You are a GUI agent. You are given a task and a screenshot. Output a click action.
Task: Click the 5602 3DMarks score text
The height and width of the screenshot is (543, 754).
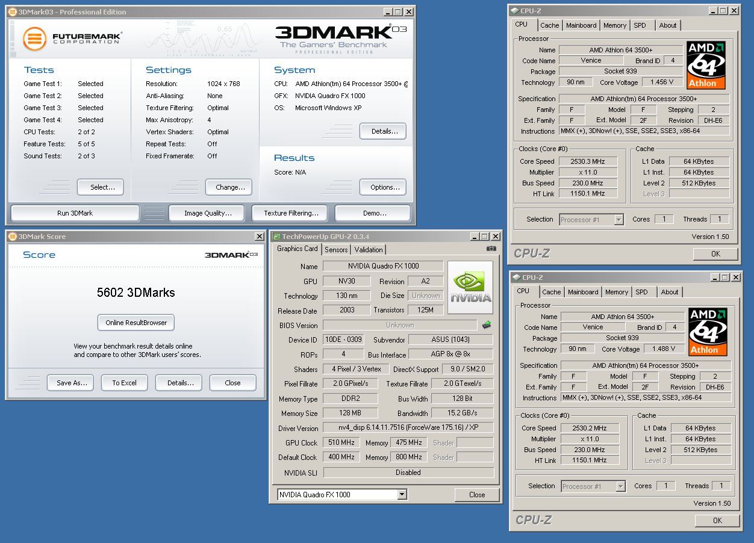[136, 293]
